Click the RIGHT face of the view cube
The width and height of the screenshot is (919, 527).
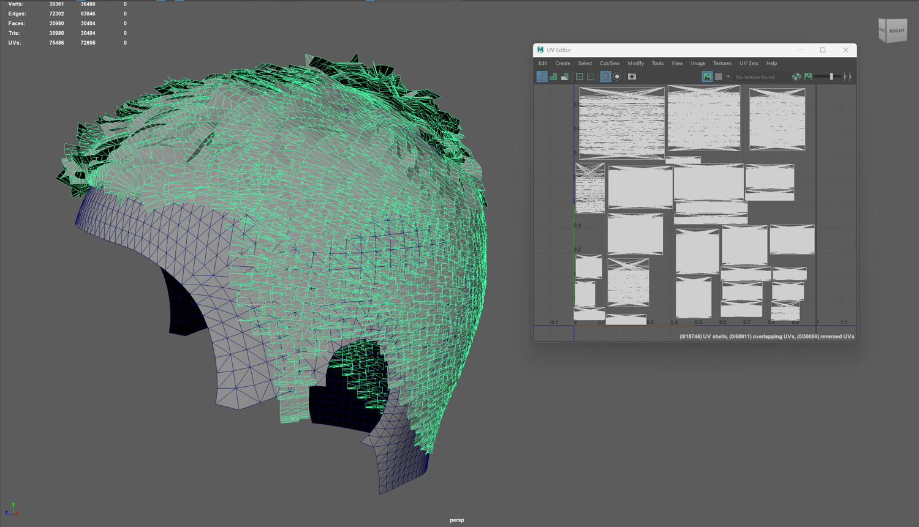(896, 31)
